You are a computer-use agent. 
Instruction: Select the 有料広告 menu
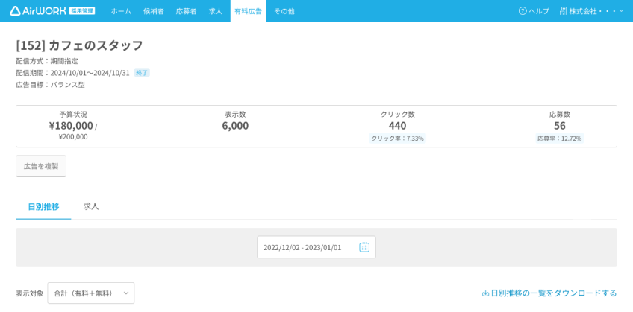(248, 11)
